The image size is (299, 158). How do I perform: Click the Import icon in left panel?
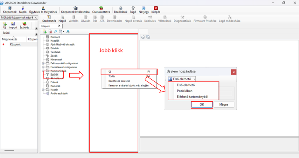click(x=13, y=24)
